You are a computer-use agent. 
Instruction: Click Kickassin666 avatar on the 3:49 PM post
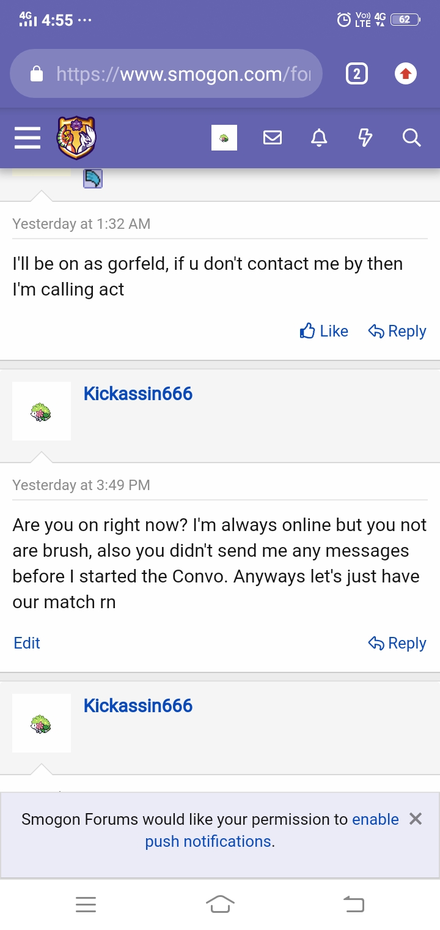pyautogui.click(x=42, y=412)
